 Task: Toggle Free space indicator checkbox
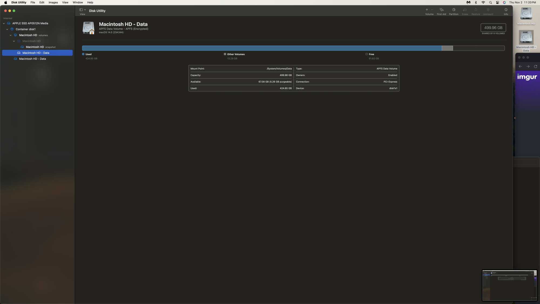(x=366, y=54)
